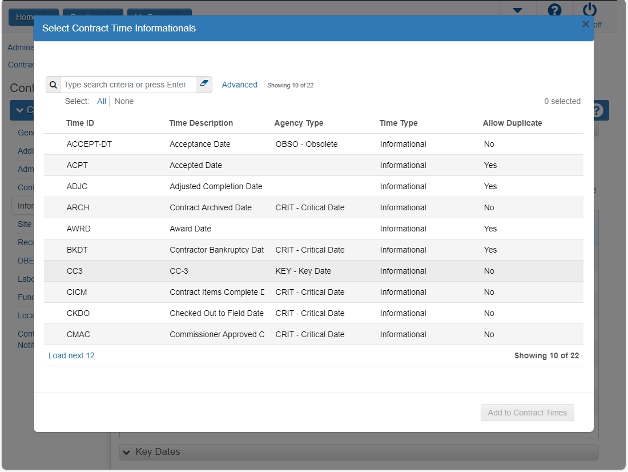Screen dimensions: 628x472
Task: Sort by Time Description column header
Action: coord(201,123)
